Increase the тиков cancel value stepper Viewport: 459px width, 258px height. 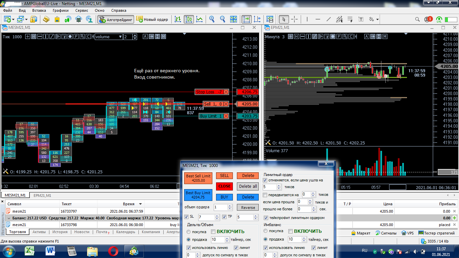click(x=279, y=185)
